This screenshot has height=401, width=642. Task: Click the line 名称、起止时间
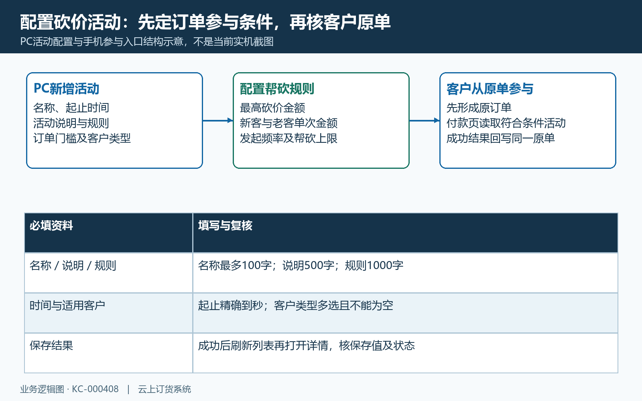71,107
